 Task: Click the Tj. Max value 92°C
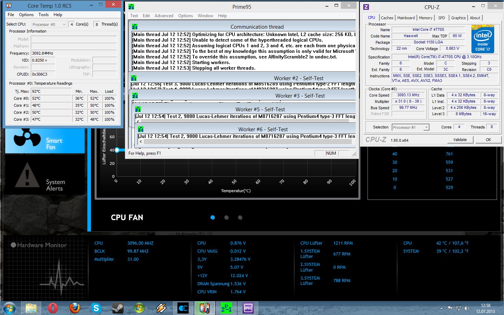coord(51,91)
